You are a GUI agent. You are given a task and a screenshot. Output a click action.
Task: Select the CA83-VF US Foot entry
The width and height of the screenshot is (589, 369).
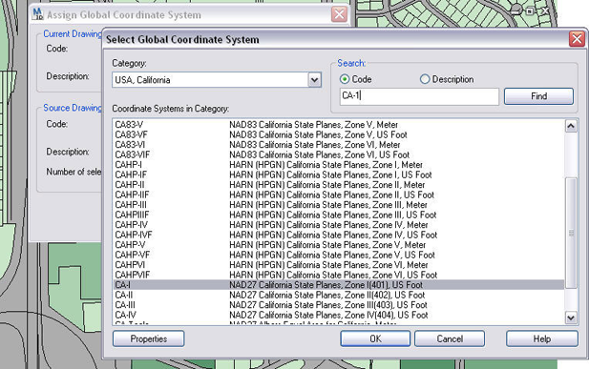click(x=339, y=134)
